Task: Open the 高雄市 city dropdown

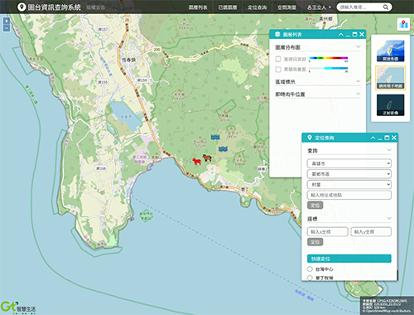Action: pos(349,163)
